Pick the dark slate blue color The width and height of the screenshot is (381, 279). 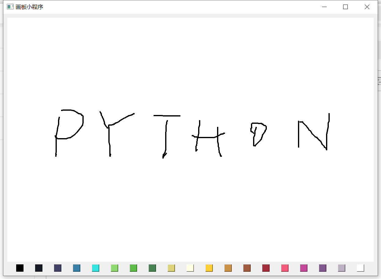[58, 268]
